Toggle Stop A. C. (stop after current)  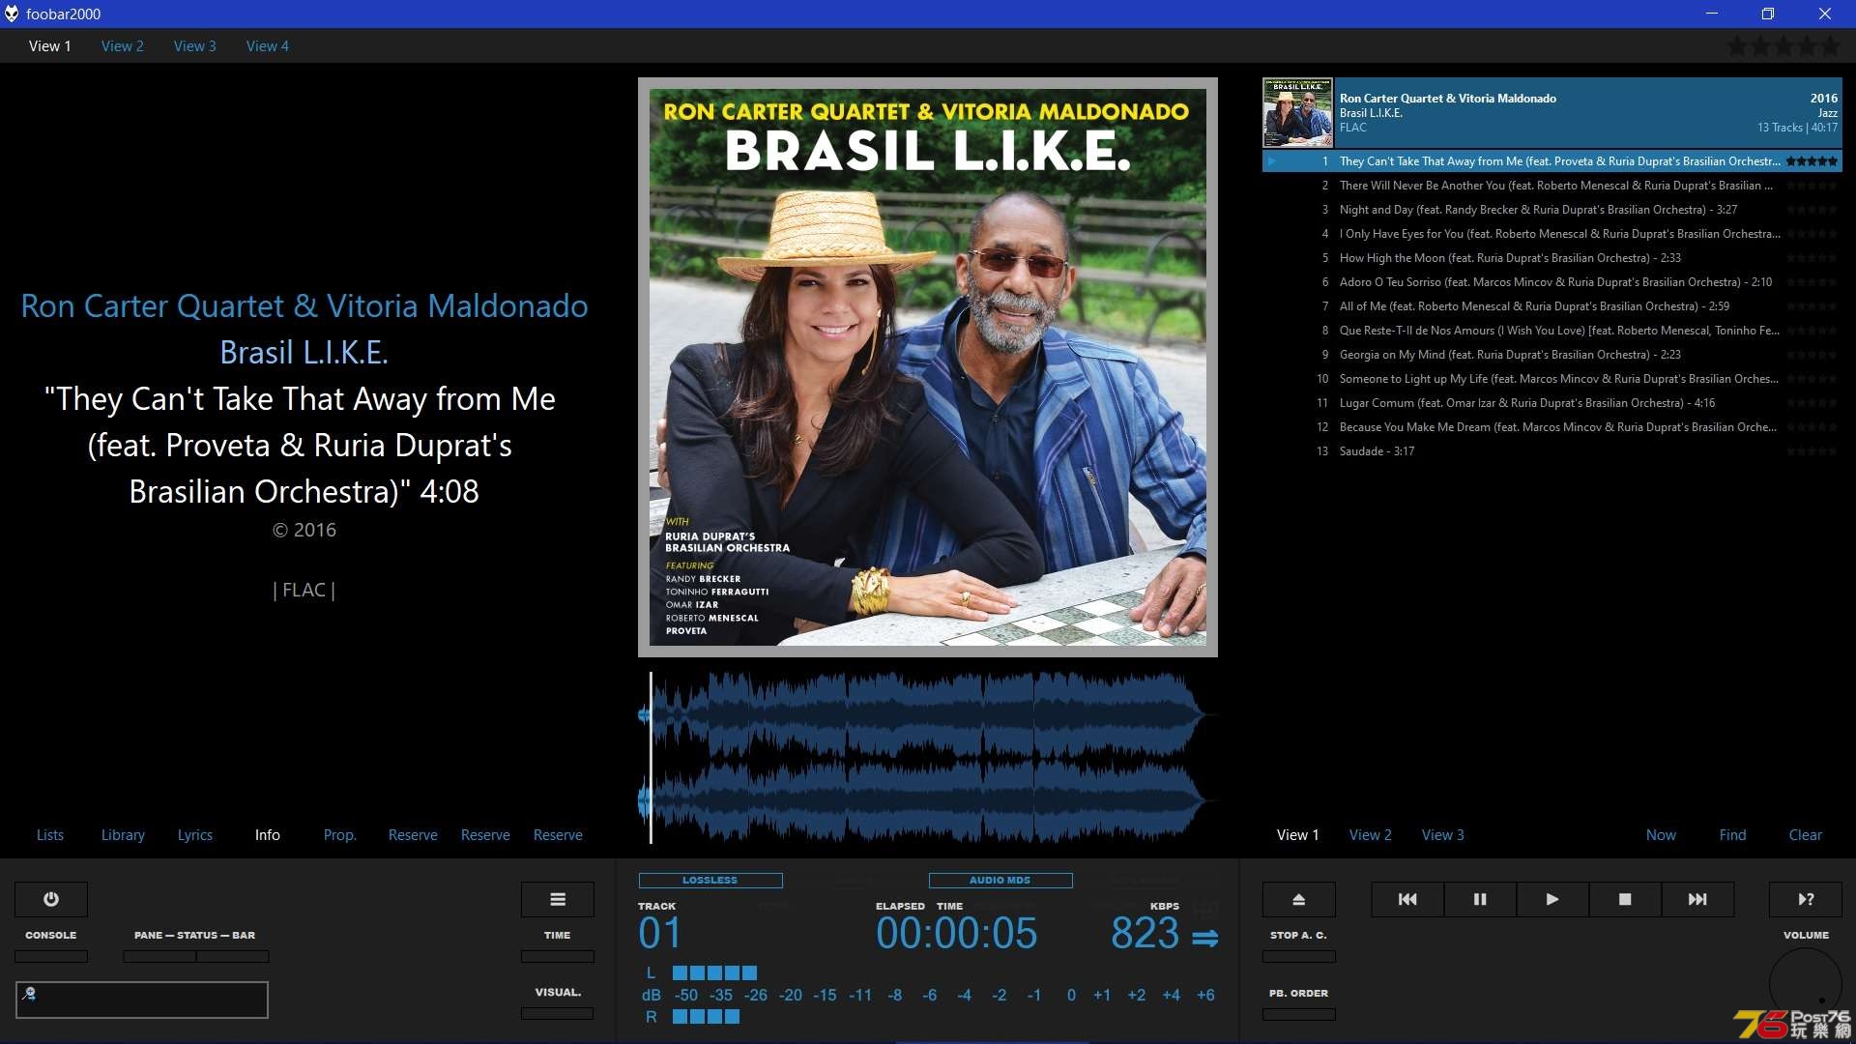[1299, 956]
